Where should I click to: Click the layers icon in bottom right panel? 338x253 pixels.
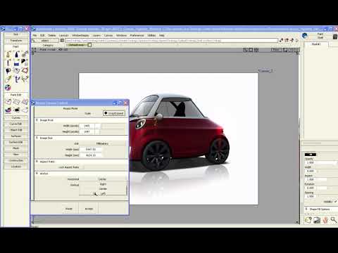tap(317, 220)
